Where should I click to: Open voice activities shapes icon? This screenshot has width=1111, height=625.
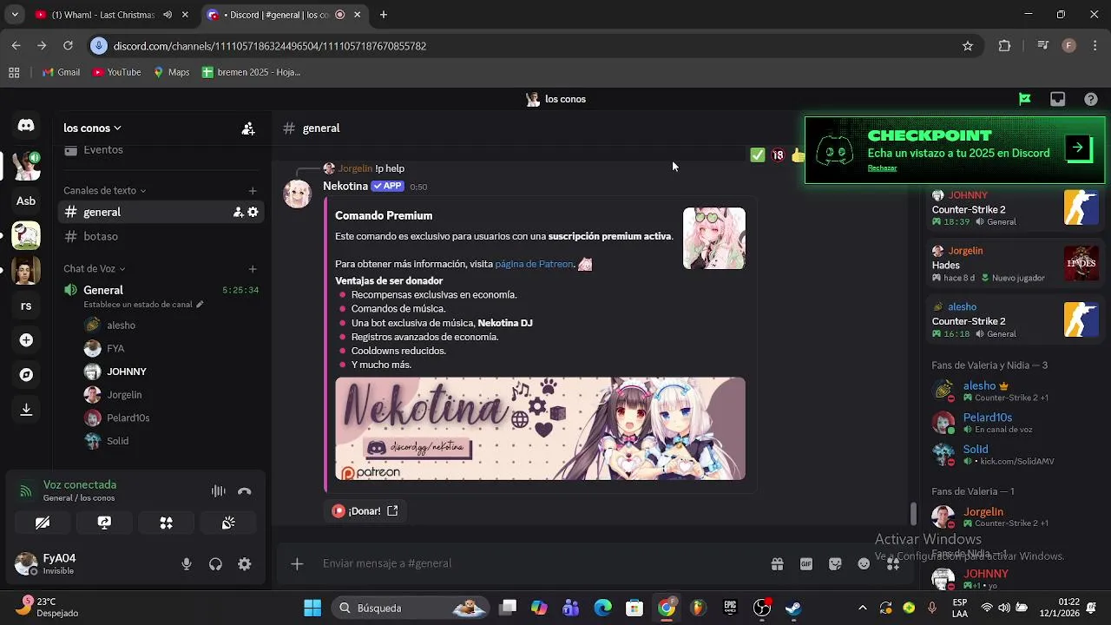click(x=166, y=523)
